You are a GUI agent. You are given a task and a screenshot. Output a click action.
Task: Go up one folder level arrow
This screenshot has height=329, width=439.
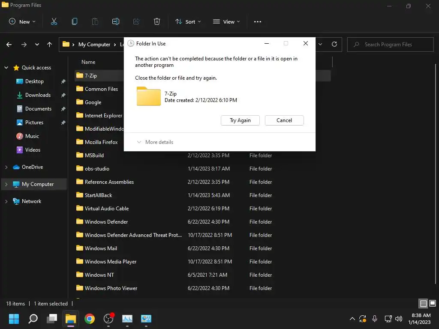[50, 45]
